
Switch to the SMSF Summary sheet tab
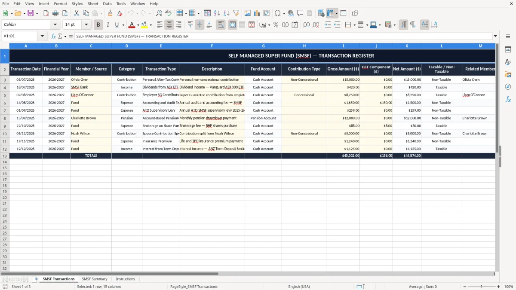(x=95, y=279)
